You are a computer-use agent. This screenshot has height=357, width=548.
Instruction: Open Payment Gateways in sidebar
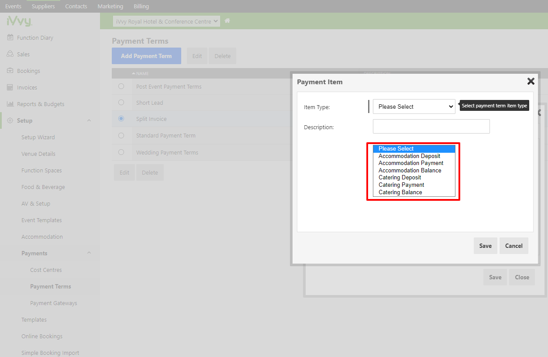click(x=54, y=303)
